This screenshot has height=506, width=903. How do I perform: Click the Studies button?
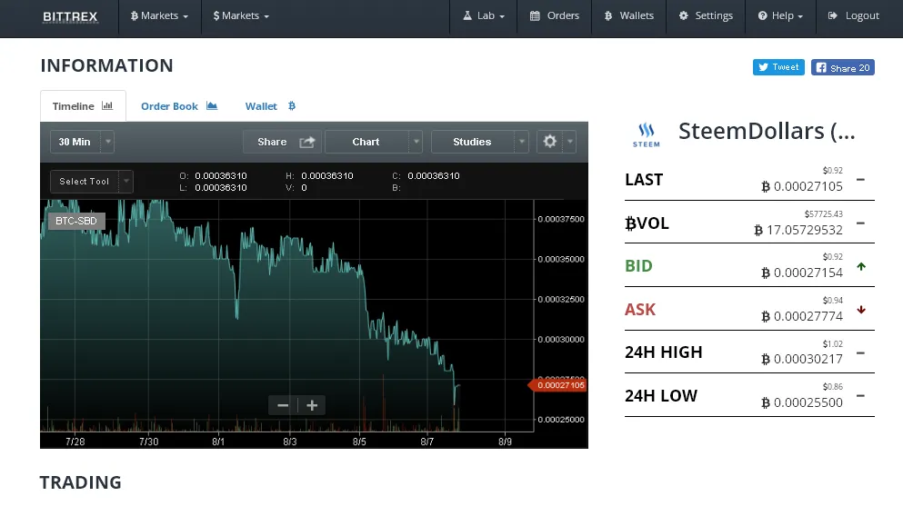pos(472,142)
